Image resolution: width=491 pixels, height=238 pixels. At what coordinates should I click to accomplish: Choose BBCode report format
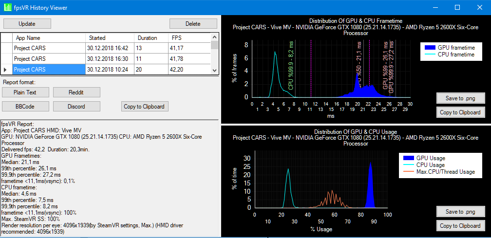pyautogui.click(x=25, y=106)
